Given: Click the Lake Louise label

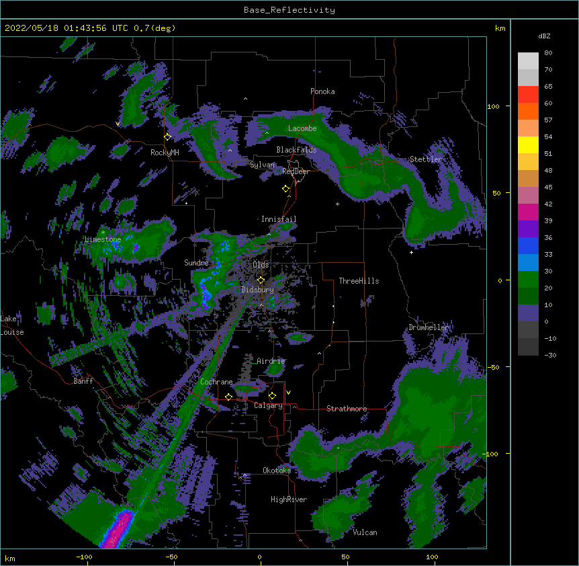Looking at the screenshot, I should pyautogui.click(x=12, y=325).
